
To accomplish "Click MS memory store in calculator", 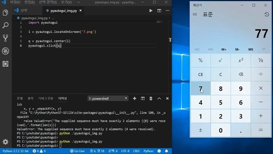I will coord(251,50).
